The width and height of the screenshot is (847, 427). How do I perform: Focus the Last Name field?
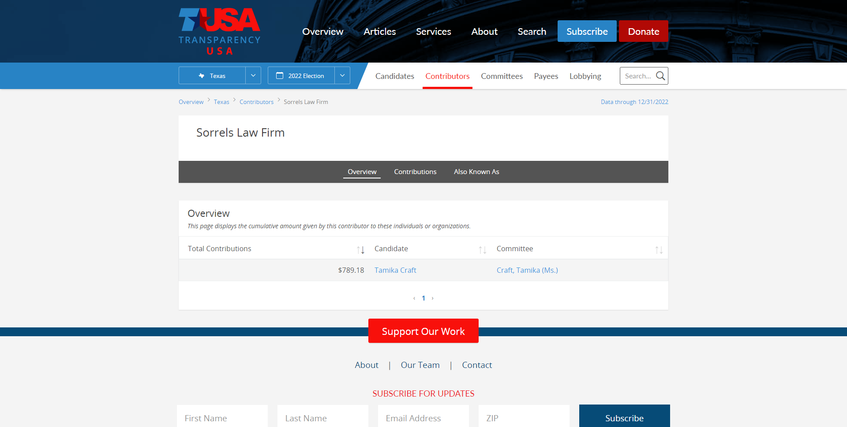tap(323, 416)
